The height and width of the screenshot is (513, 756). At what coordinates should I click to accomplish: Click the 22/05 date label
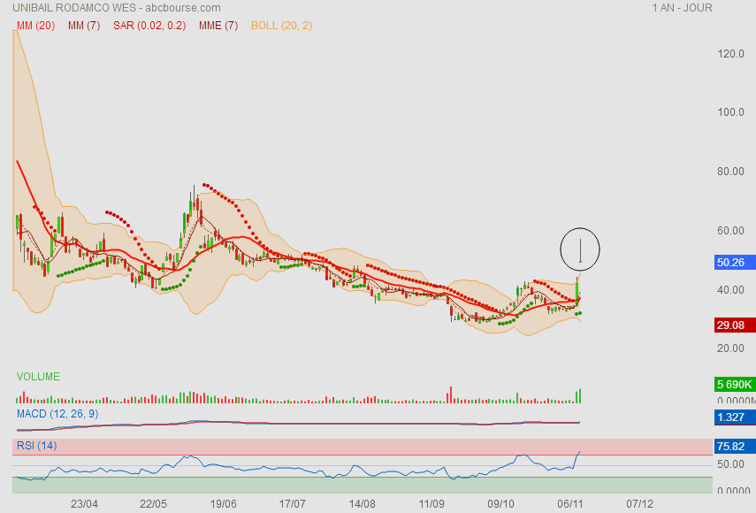tap(153, 504)
